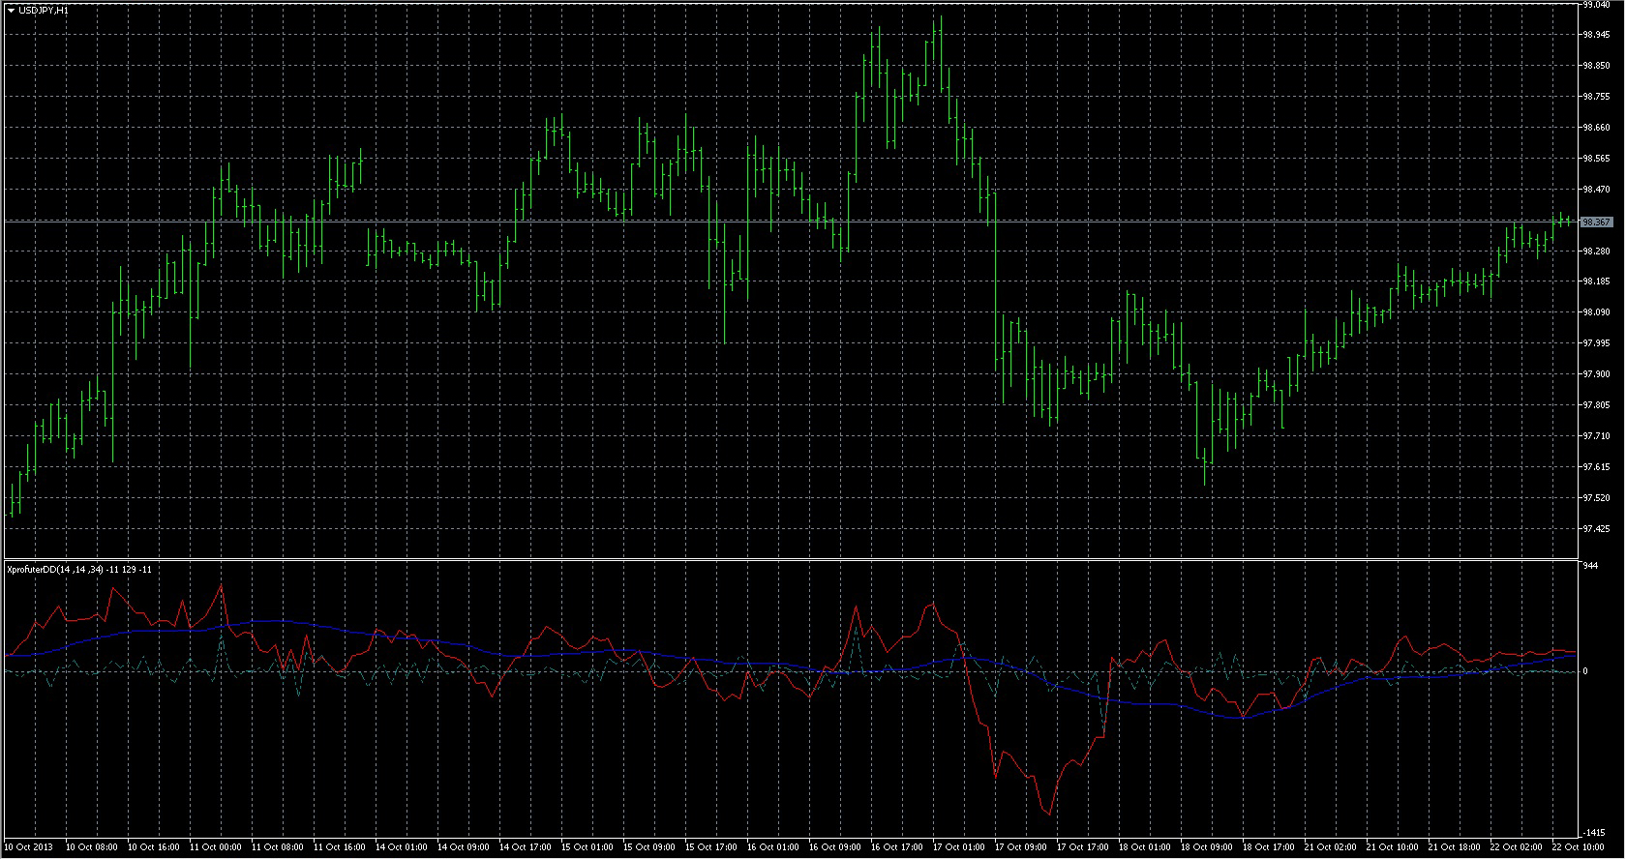The image size is (1626, 859).
Task: Click the 15 Oct 17:00 time label
Action: pos(712,847)
